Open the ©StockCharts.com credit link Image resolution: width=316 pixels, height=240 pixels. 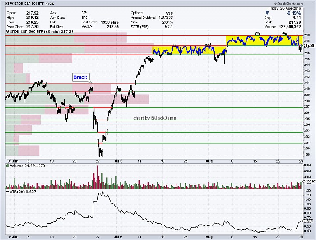[x=288, y=4]
